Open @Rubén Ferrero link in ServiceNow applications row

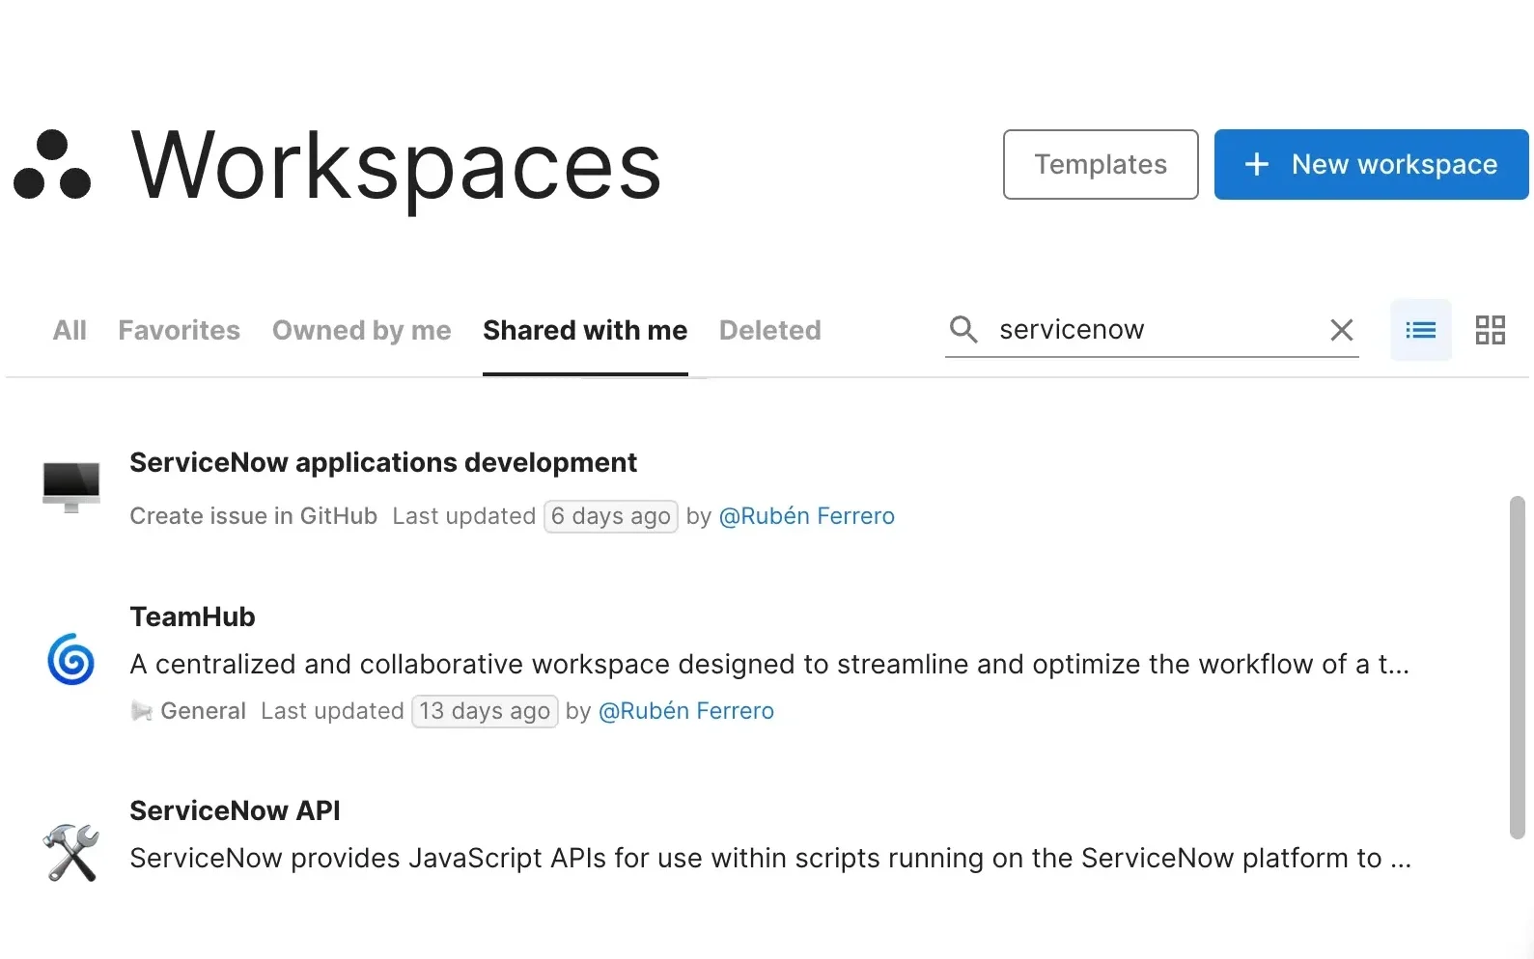coord(807,516)
